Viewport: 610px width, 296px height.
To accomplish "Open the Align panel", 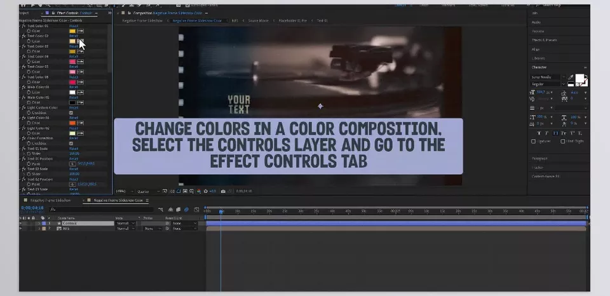I will [535, 50].
